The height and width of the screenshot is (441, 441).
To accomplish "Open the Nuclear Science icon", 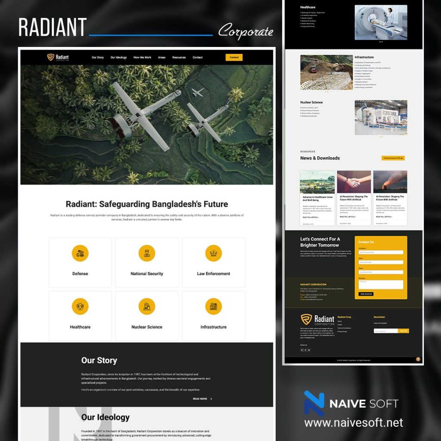I will coord(147,307).
